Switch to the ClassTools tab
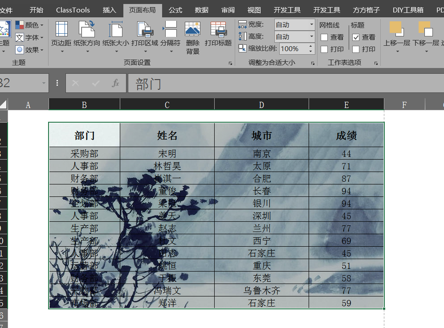This screenshot has height=328, width=444. tap(73, 10)
